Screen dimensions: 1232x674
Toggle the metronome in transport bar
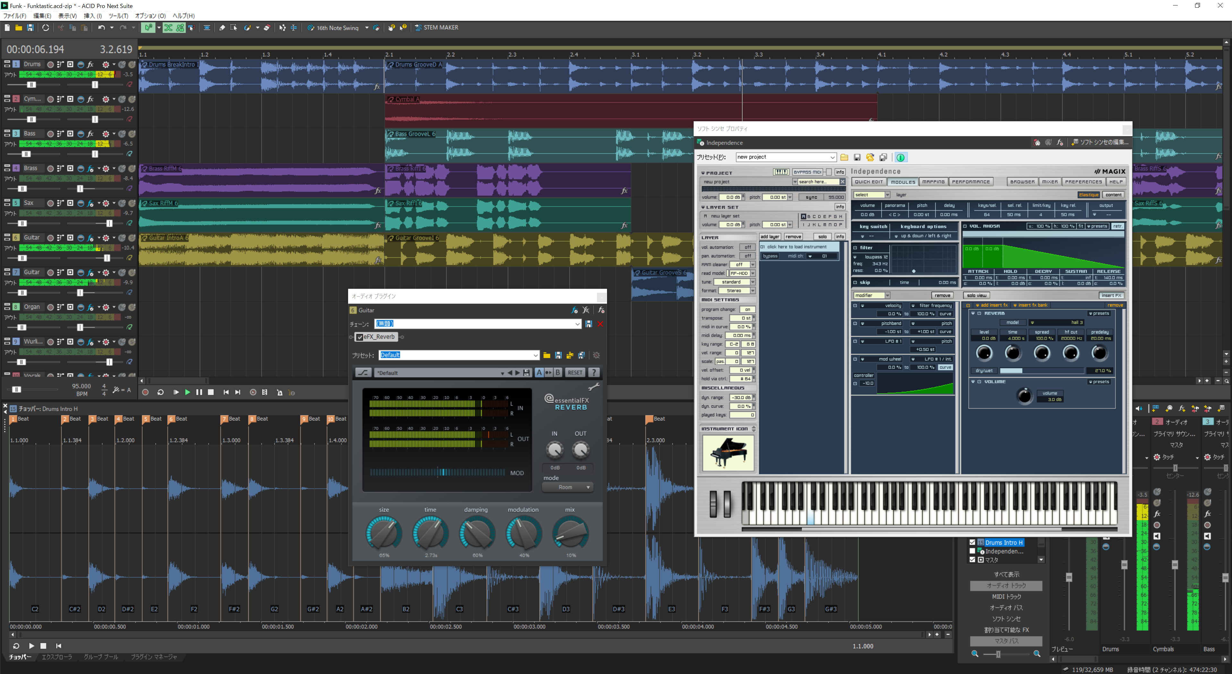pyautogui.click(x=280, y=392)
